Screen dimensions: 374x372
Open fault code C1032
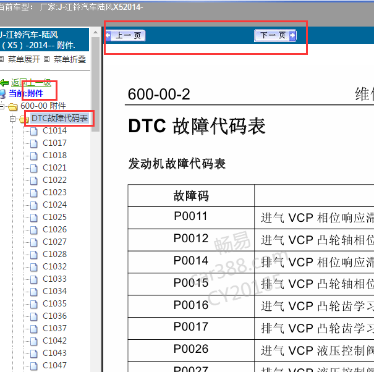pyautogui.click(x=54, y=266)
